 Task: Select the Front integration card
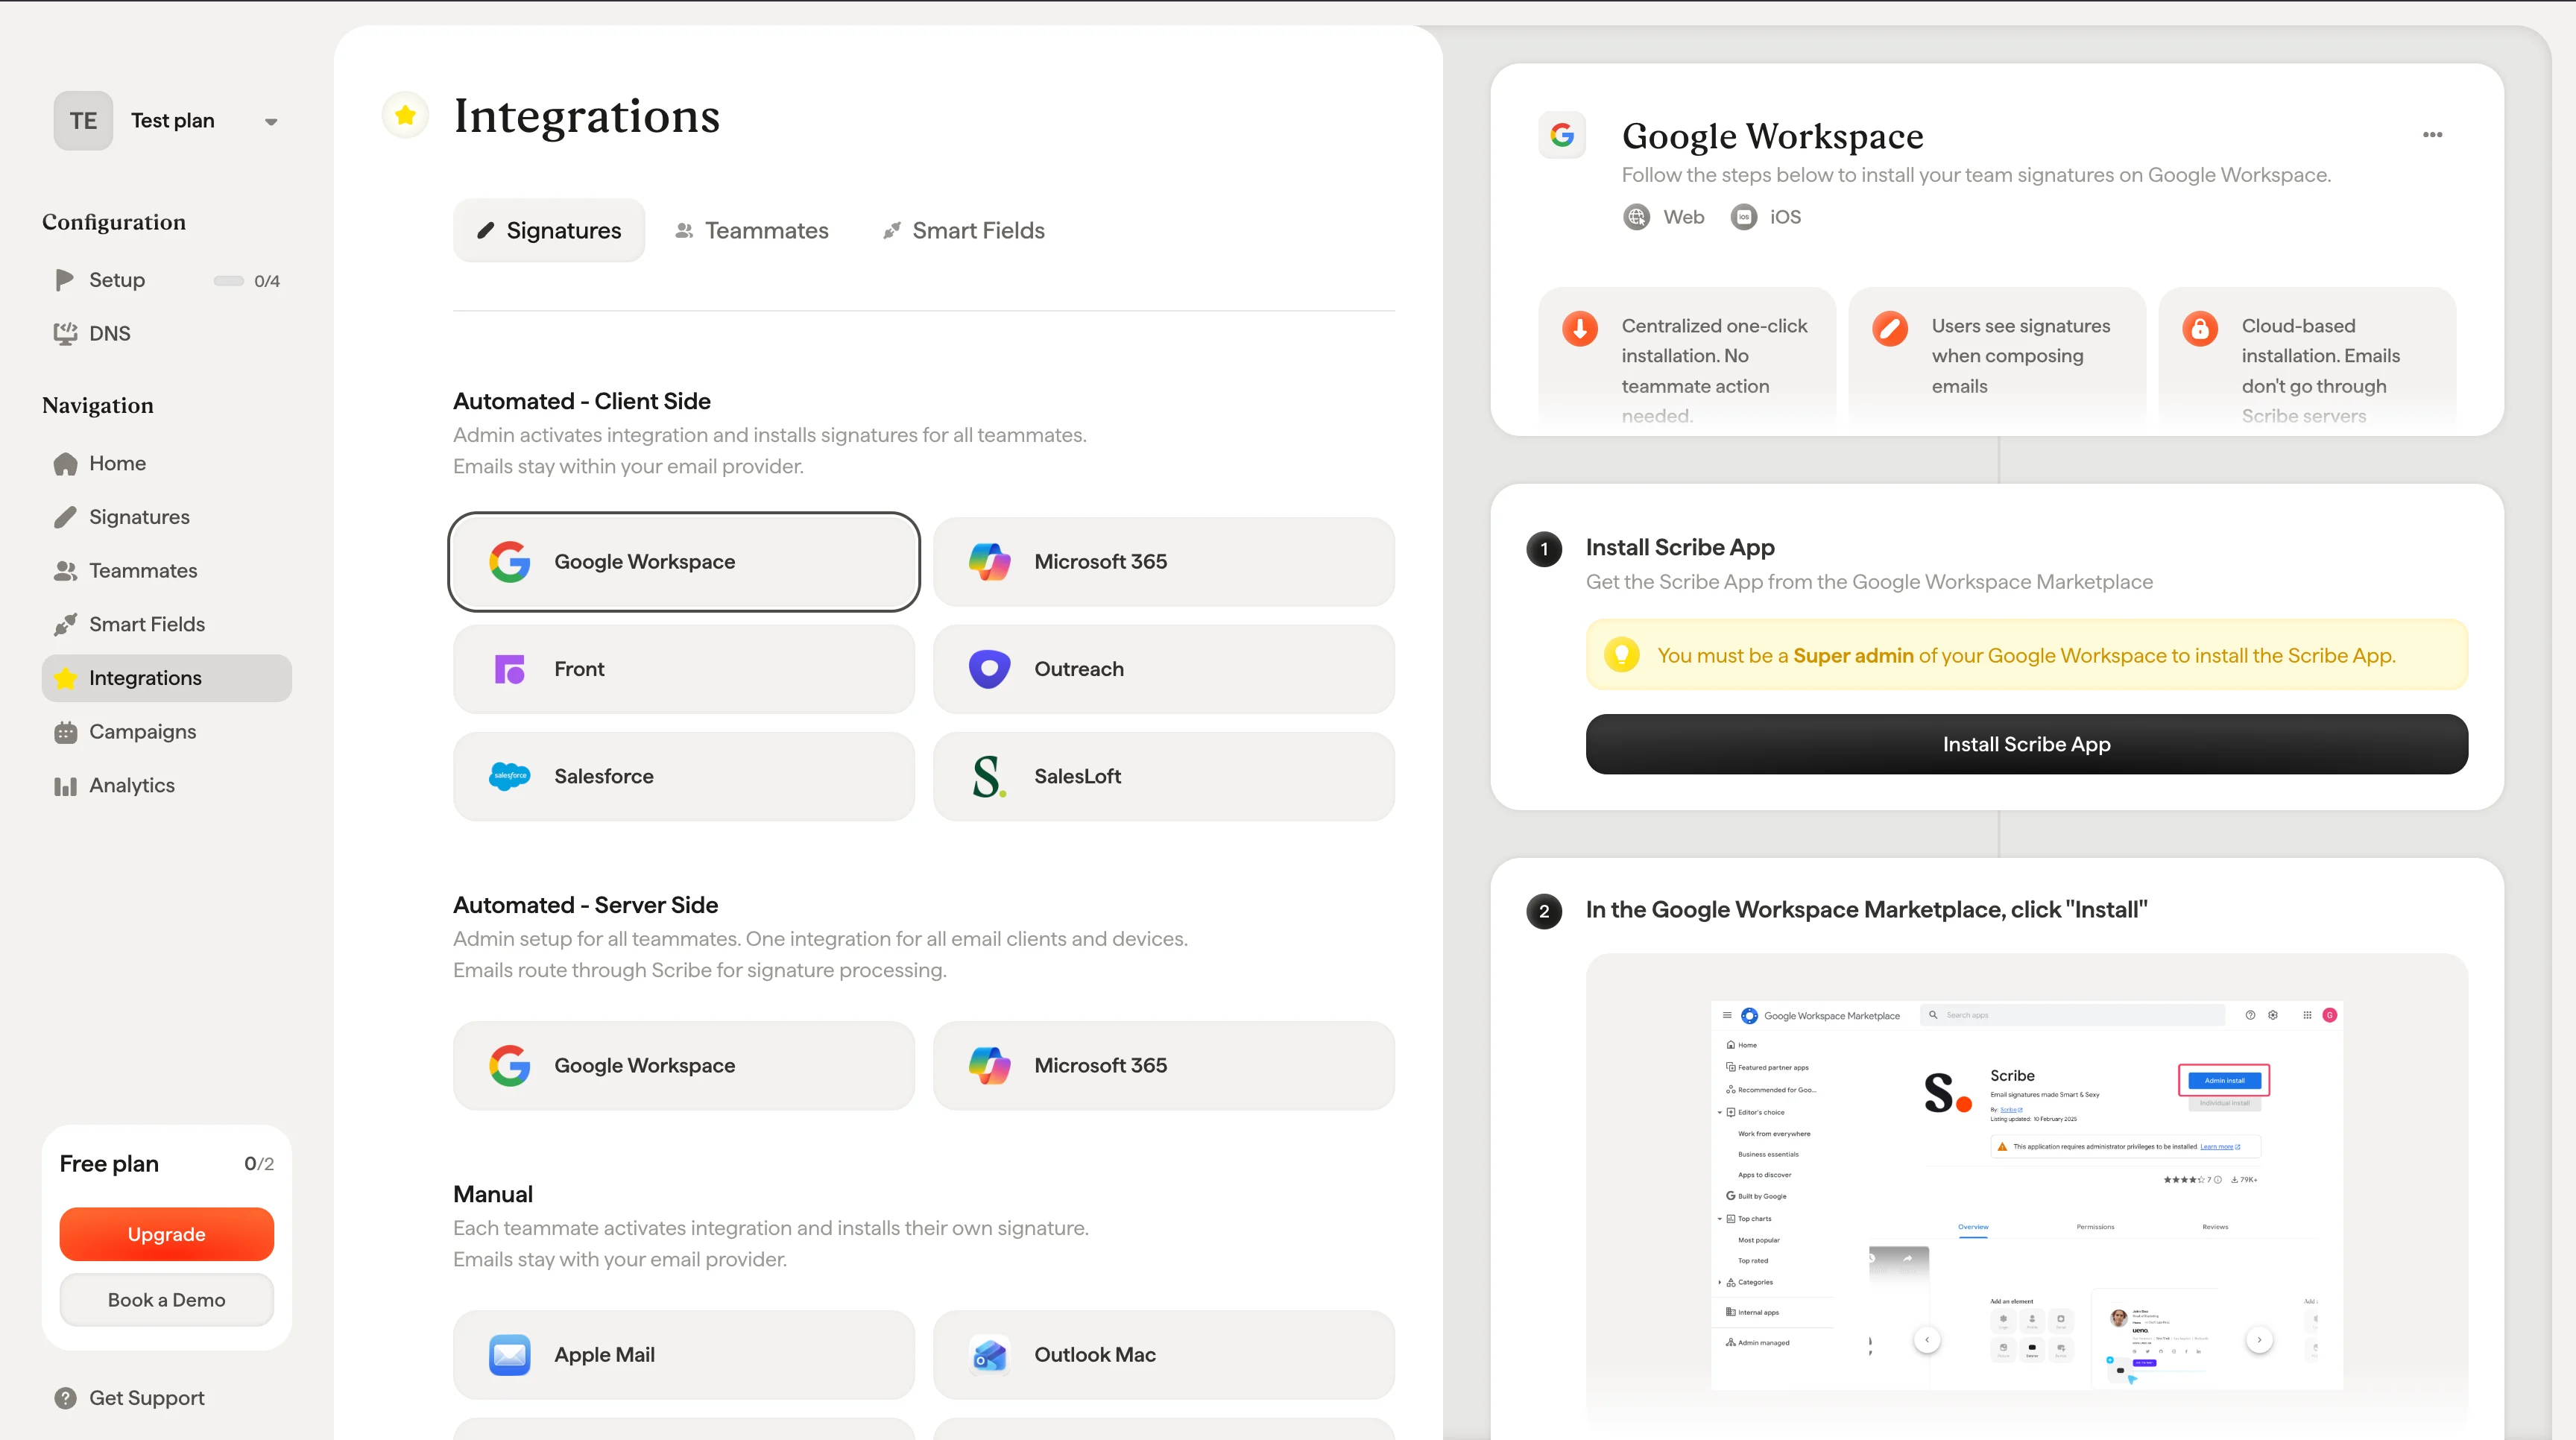tap(684, 669)
